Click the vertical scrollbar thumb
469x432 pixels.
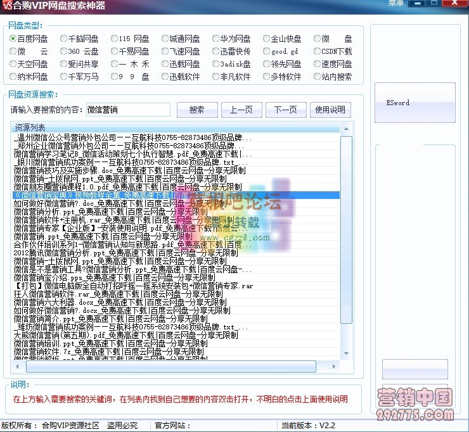pos(347,229)
